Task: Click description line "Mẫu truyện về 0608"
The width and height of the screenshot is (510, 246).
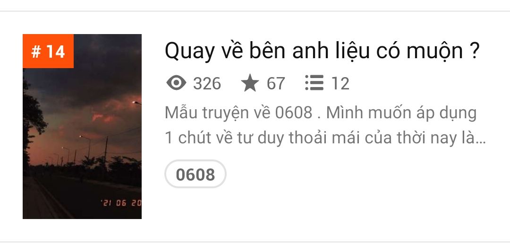Action: point(238,113)
